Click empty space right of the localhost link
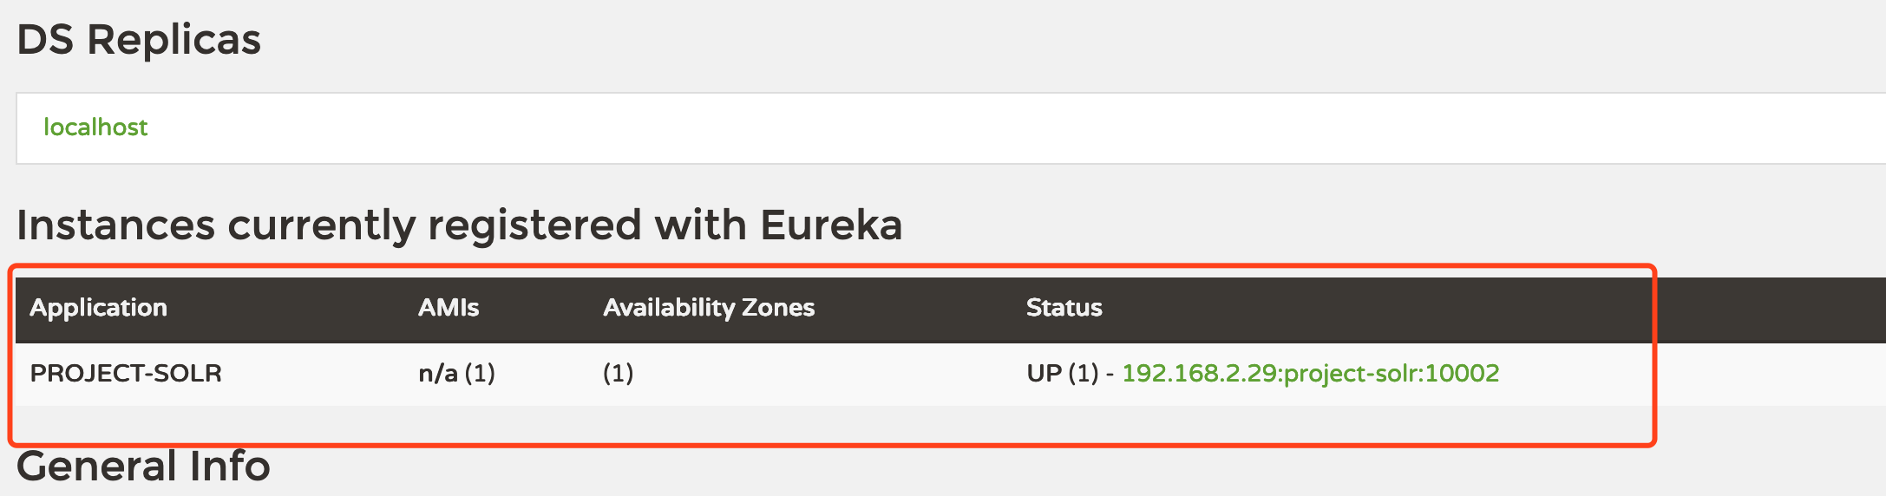The height and width of the screenshot is (496, 1886). point(868,128)
